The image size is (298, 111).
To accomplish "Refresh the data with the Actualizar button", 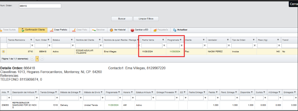I will point(180,30).
